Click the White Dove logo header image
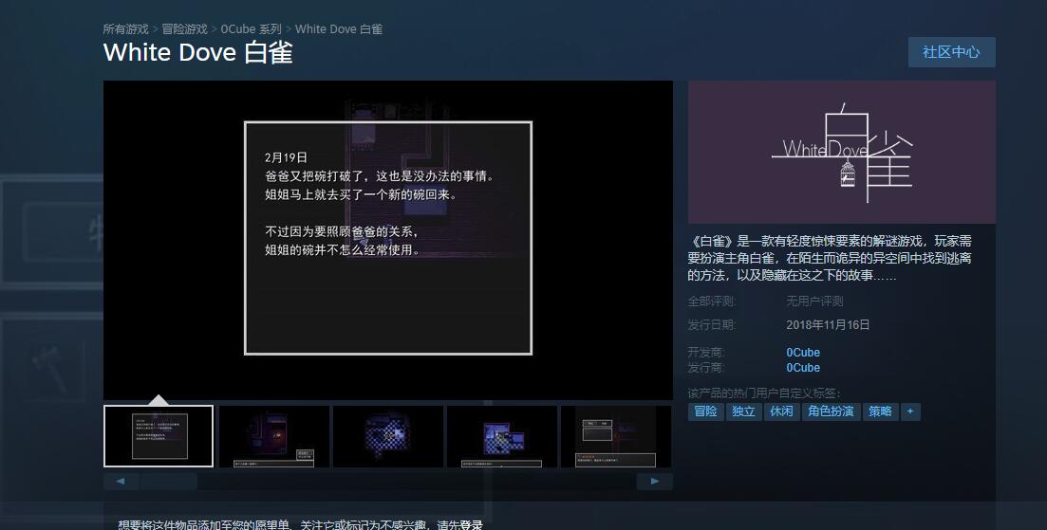The width and height of the screenshot is (1047, 530). pyautogui.click(x=841, y=152)
